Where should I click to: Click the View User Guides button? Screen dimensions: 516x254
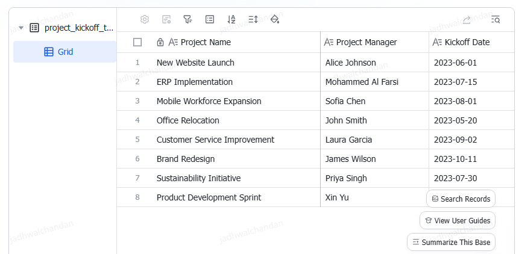pos(458,220)
